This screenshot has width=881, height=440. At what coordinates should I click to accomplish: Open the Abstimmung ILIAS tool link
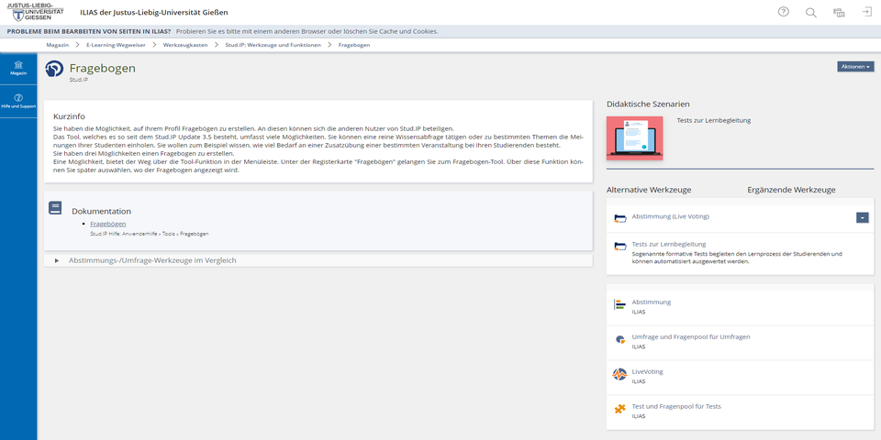(x=652, y=302)
